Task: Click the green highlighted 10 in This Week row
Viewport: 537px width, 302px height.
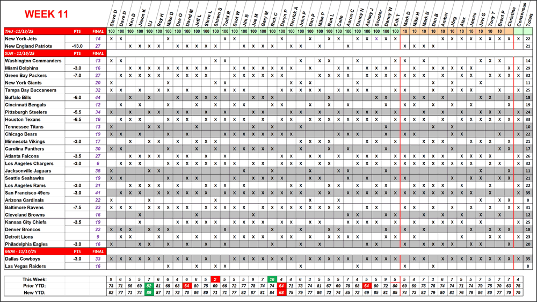Action: [272, 279]
